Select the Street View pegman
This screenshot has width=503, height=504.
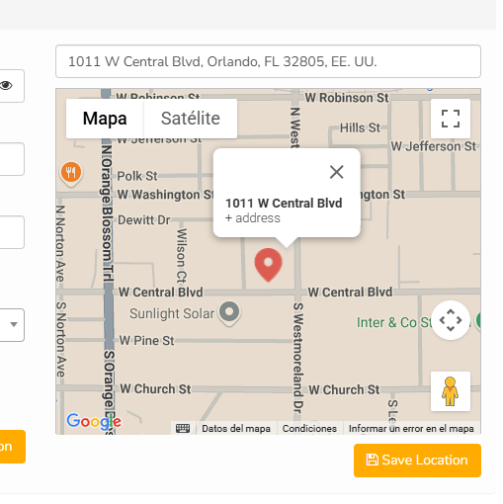pos(451,391)
